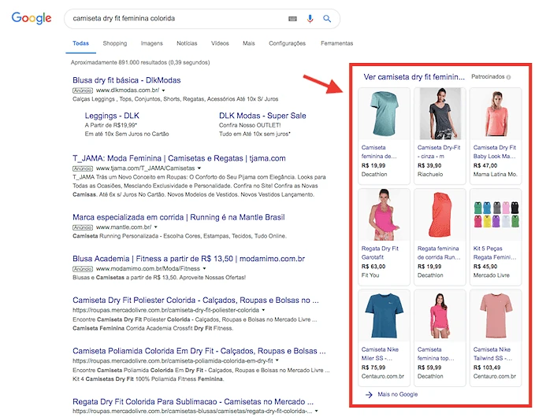Viewport: 535px width, 417px height.
Task: Open the teal Decathlon R$ 19,99 shirt image
Action: [384, 114]
